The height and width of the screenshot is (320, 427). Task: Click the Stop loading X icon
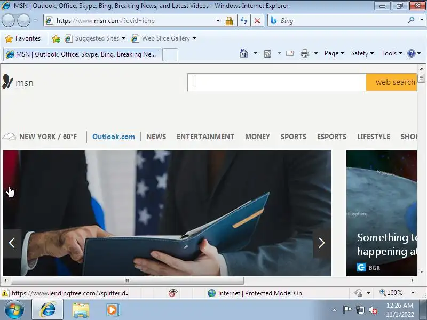click(x=257, y=21)
